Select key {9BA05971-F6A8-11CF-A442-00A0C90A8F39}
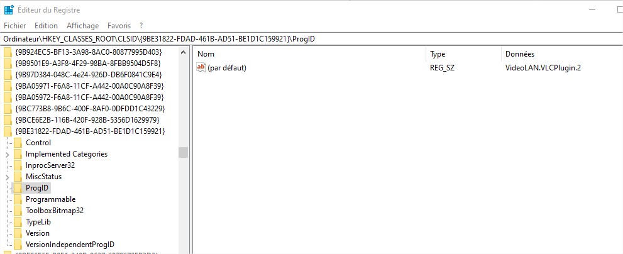Viewport: 623px width, 254px height. [89, 86]
